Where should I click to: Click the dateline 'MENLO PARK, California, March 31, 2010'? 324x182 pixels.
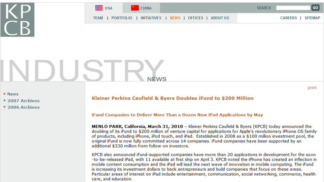point(137,126)
